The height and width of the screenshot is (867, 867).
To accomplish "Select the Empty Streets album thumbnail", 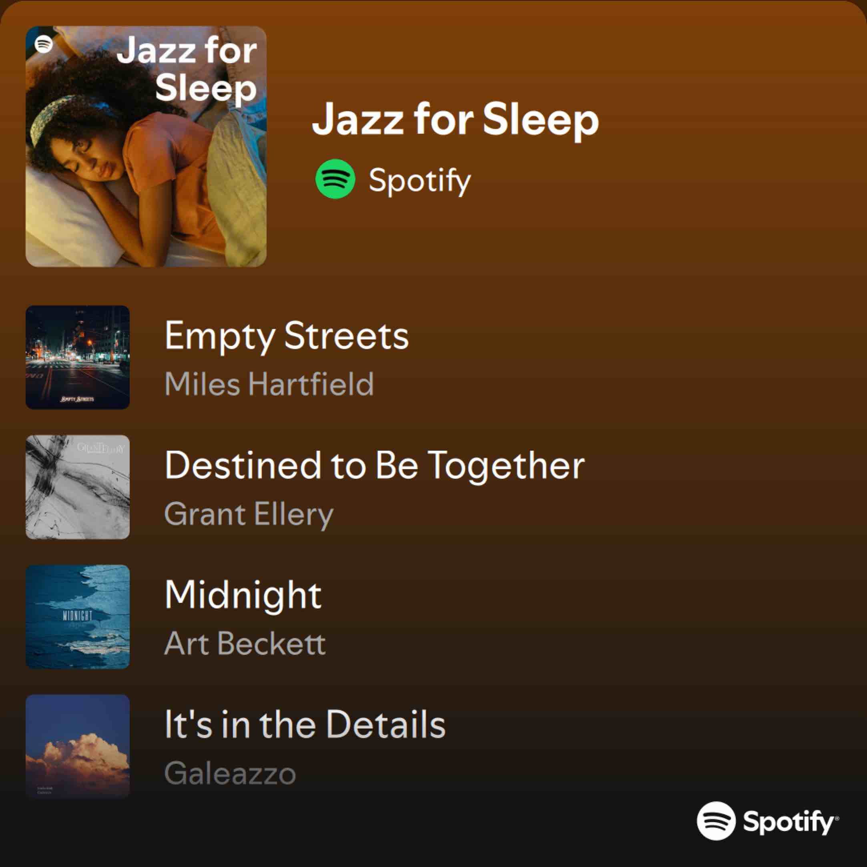I will point(78,357).
